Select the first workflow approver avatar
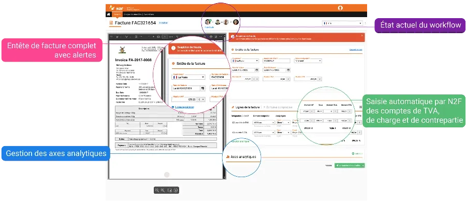The image size is (466, 202). pos(208,22)
